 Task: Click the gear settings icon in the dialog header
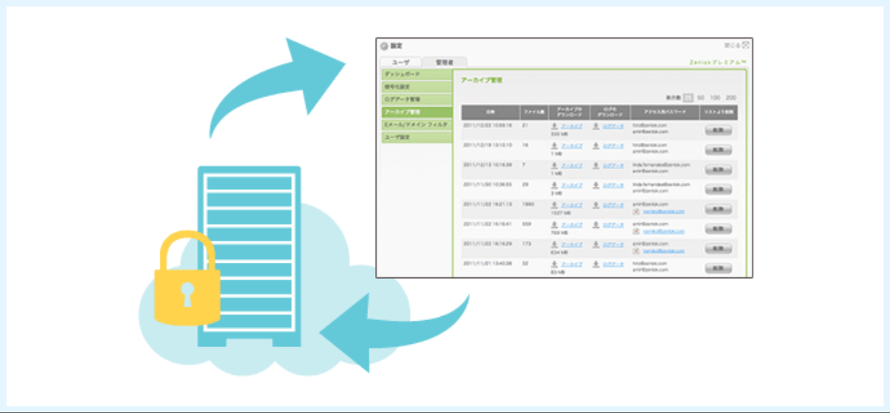384,46
